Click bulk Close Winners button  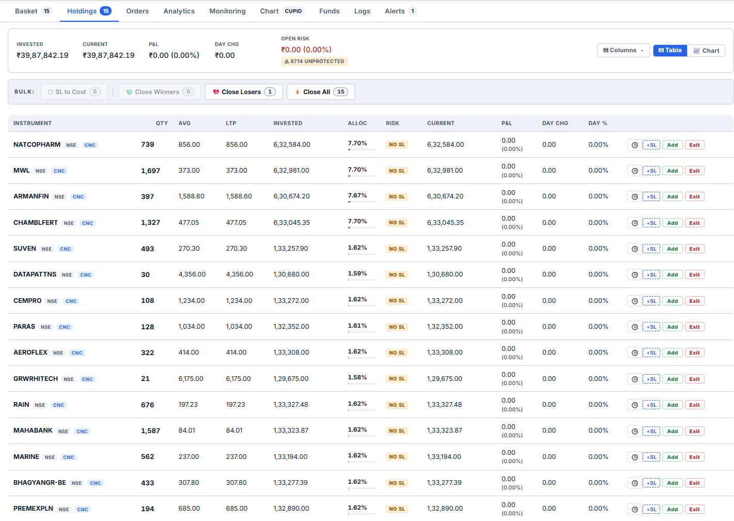coord(161,92)
